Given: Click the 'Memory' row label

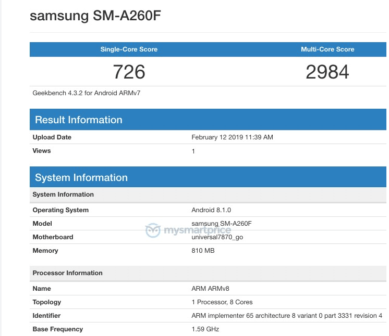Looking at the screenshot, I should (x=45, y=251).
